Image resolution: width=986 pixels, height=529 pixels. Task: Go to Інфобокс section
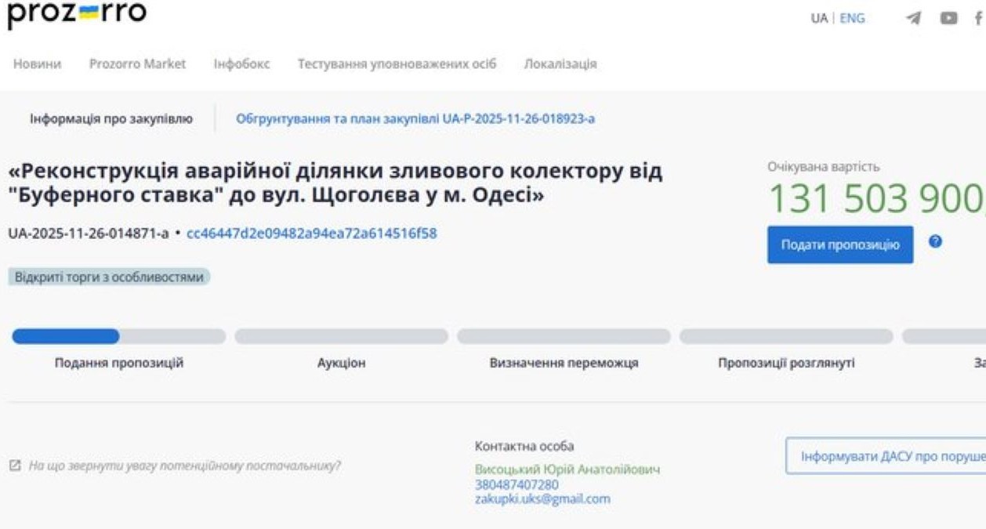coord(241,64)
